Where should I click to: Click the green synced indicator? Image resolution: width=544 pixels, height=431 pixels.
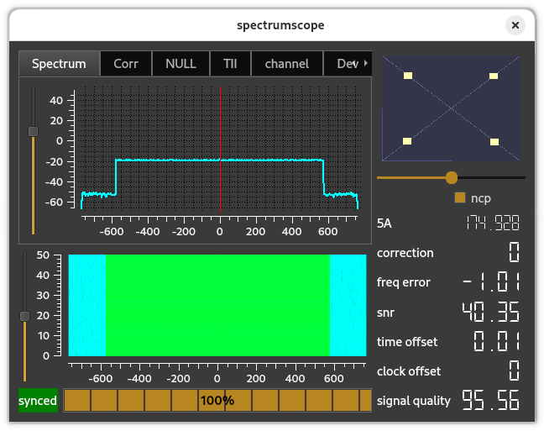point(38,401)
